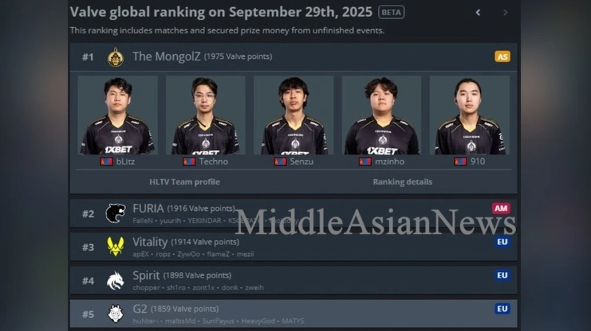
Task: Click the Vitality bee logo
Action: 115,247
